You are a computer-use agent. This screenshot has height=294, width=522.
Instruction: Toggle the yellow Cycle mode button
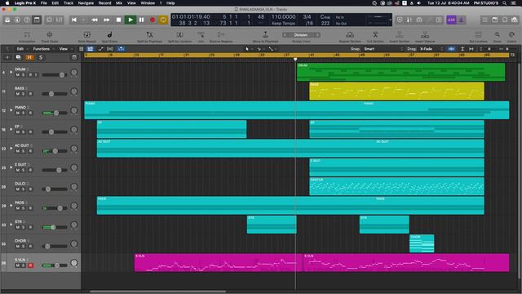pyautogui.click(x=163, y=20)
